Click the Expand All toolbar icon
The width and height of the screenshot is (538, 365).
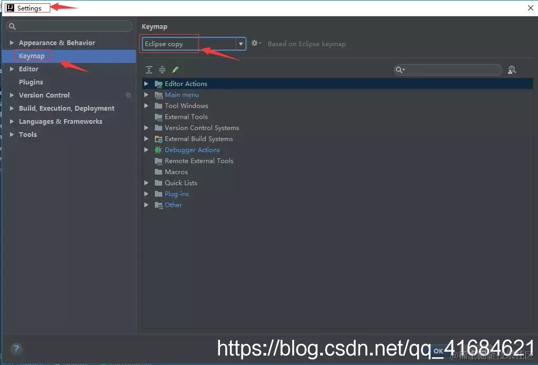149,70
